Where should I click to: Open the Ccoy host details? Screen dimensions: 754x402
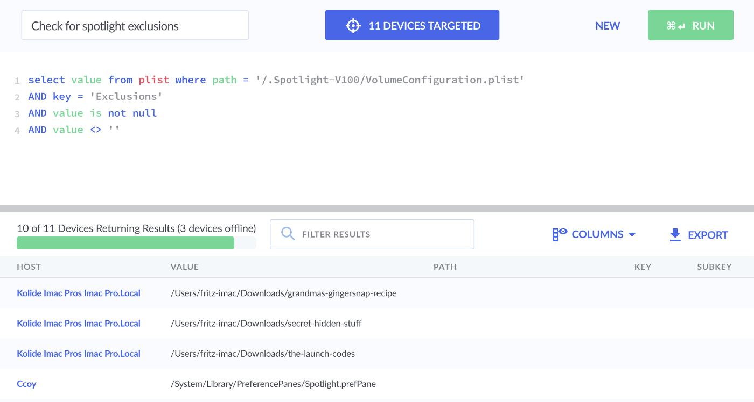pyautogui.click(x=26, y=383)
